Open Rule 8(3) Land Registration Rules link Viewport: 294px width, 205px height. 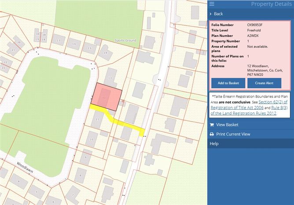point(250,111)
